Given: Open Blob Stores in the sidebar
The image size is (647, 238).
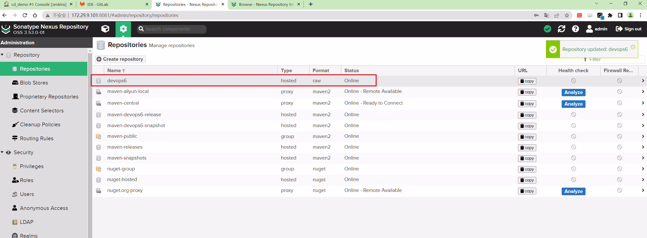Looking at the screenshot, I should pos(44,83).
